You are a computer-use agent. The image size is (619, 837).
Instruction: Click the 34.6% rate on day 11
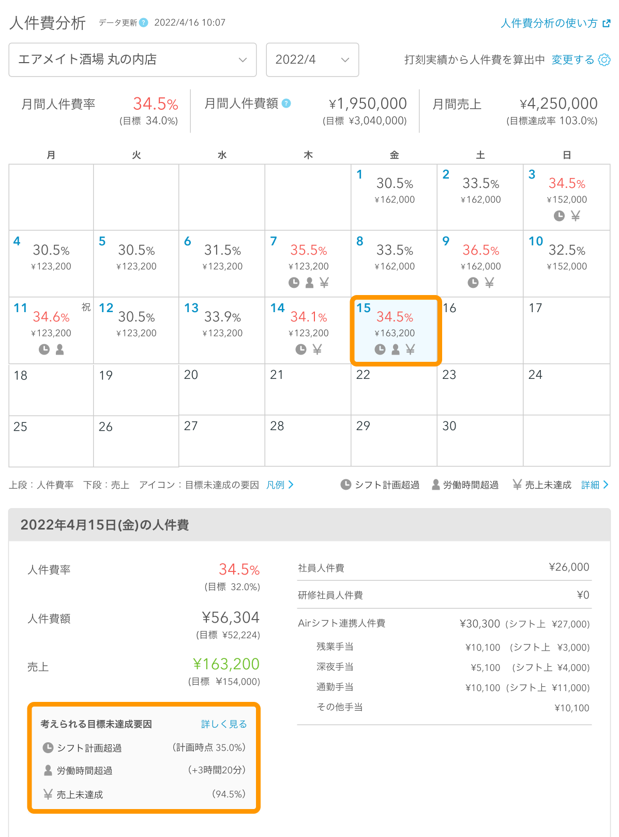[x=51, y=317]
